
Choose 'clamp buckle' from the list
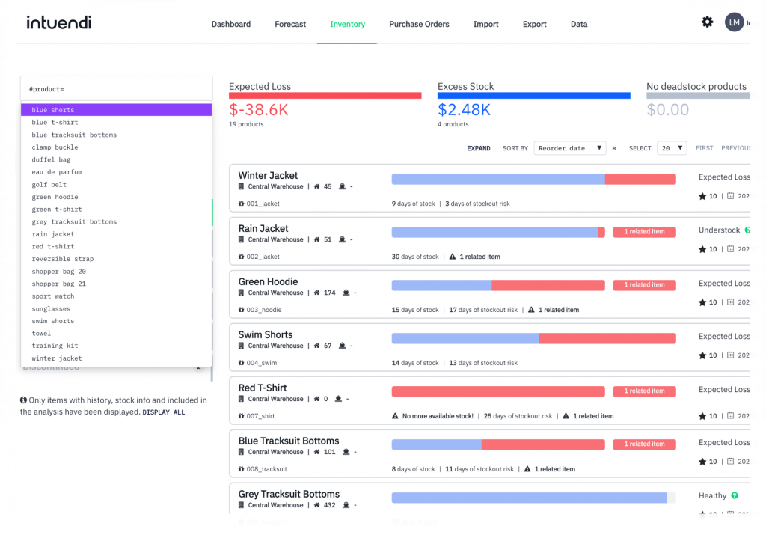116,147
